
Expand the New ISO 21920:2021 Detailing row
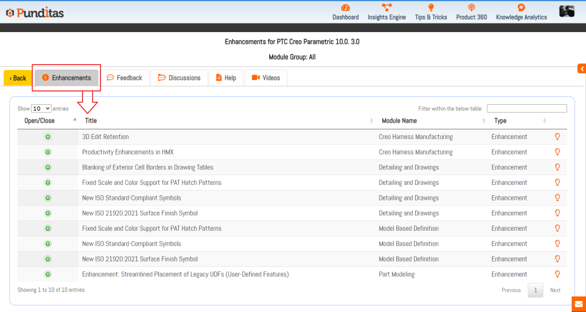tap(48, 213)
